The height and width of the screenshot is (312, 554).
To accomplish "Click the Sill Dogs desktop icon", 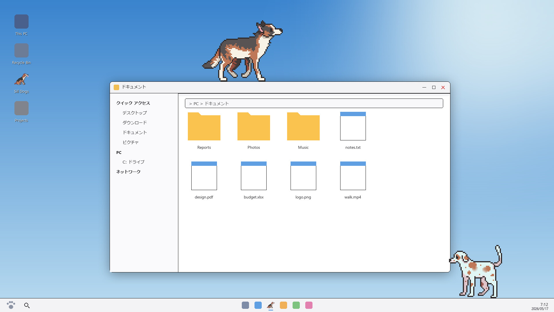I will [21, 79].
